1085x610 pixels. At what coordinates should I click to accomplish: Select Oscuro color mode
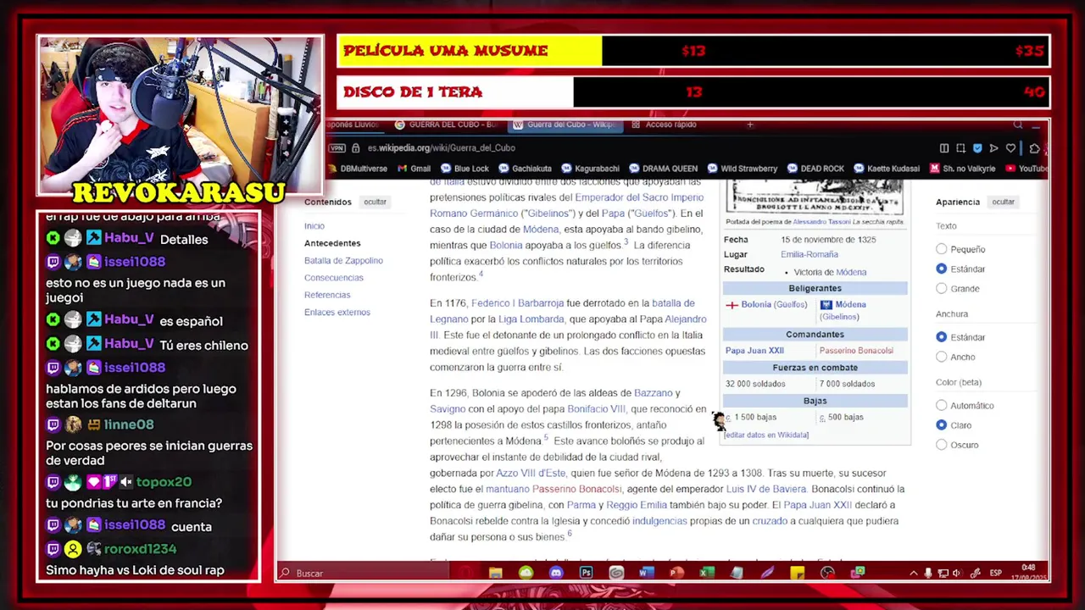coord(941,444)
